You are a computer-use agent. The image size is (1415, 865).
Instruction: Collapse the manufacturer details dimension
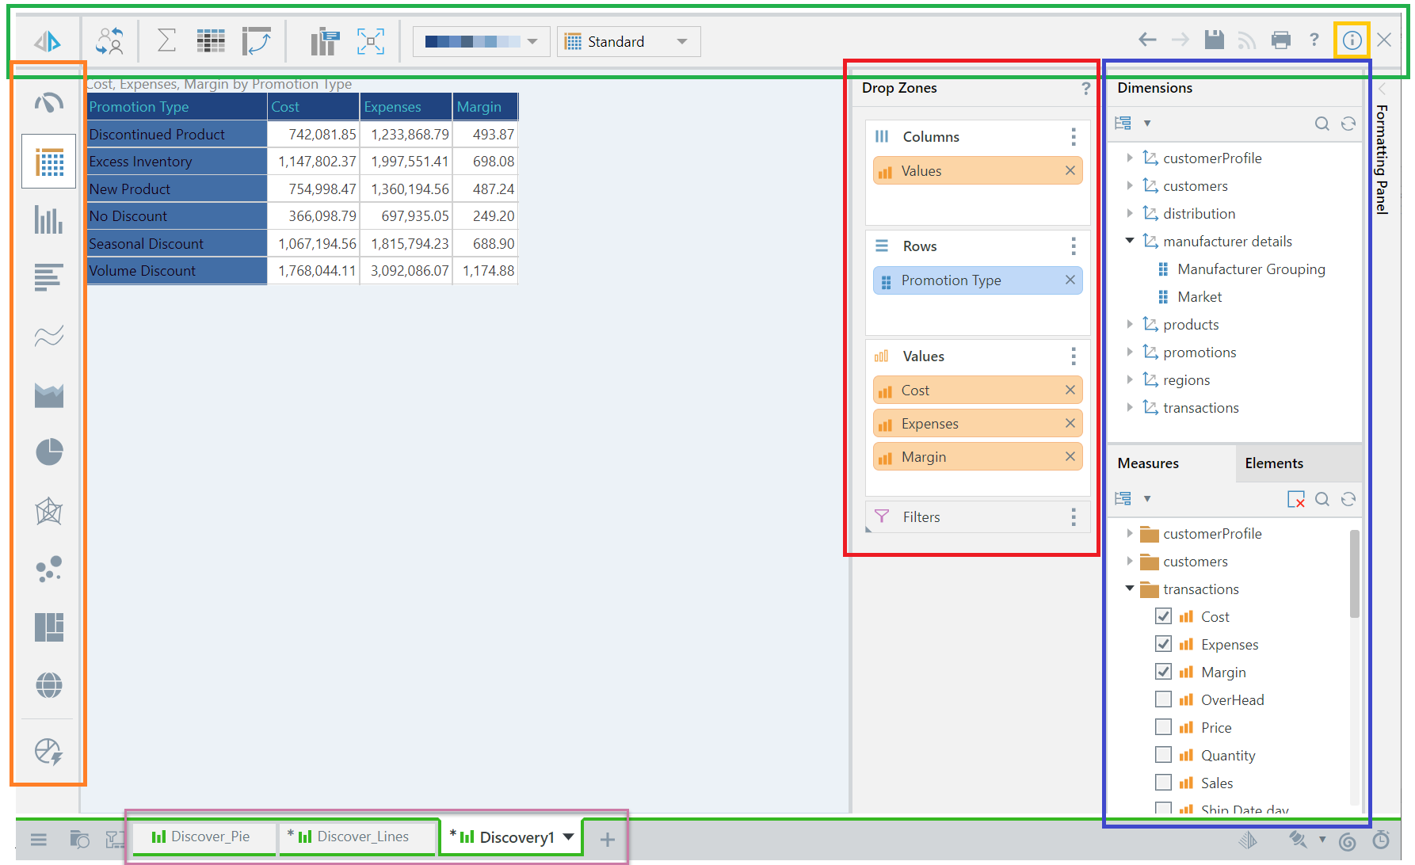tap(1130, 241)
